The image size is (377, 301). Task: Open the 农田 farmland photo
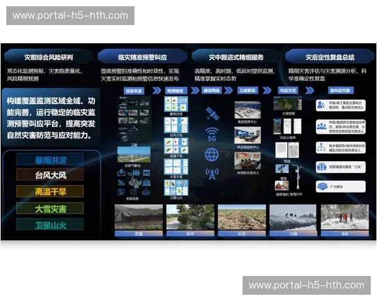click(242, 217)
